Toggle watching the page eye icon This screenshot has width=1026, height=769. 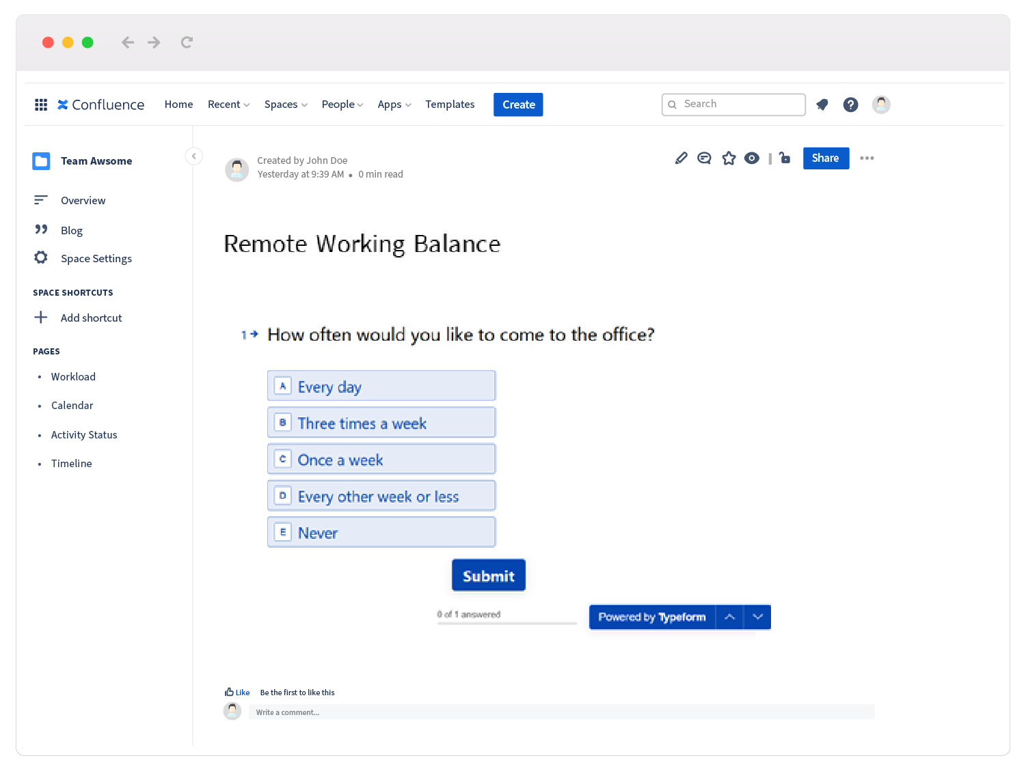tap(752, 158)
